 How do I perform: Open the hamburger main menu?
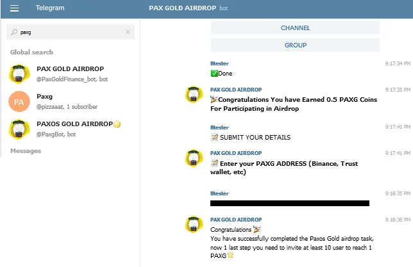pyautogui.click(x=14, y=8)
